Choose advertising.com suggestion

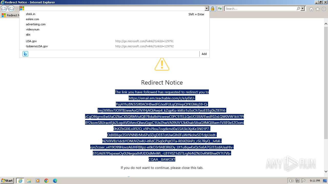(115, 24)
